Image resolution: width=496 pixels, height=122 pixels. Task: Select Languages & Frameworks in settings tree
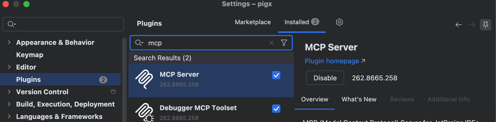point(59,117)
